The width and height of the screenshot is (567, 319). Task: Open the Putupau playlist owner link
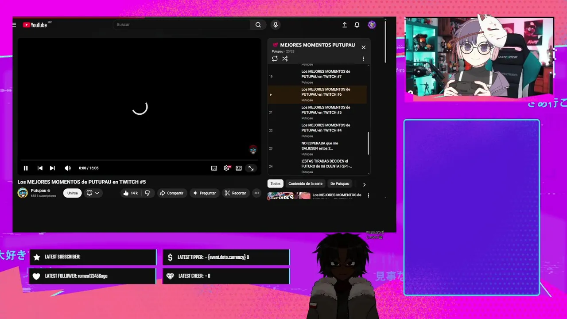pyautogui.click(x=278, y=51)
